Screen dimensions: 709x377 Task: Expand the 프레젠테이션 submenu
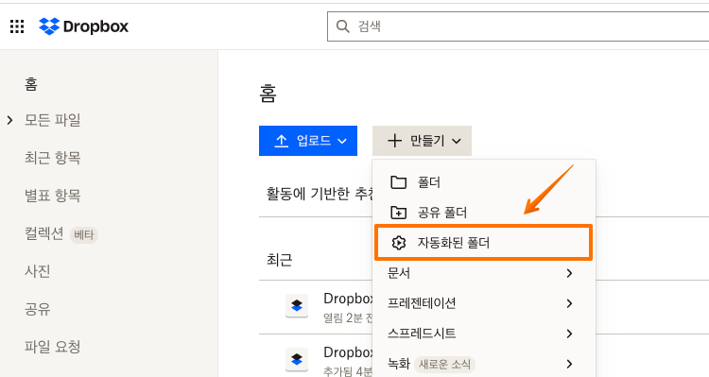point(483,303)
